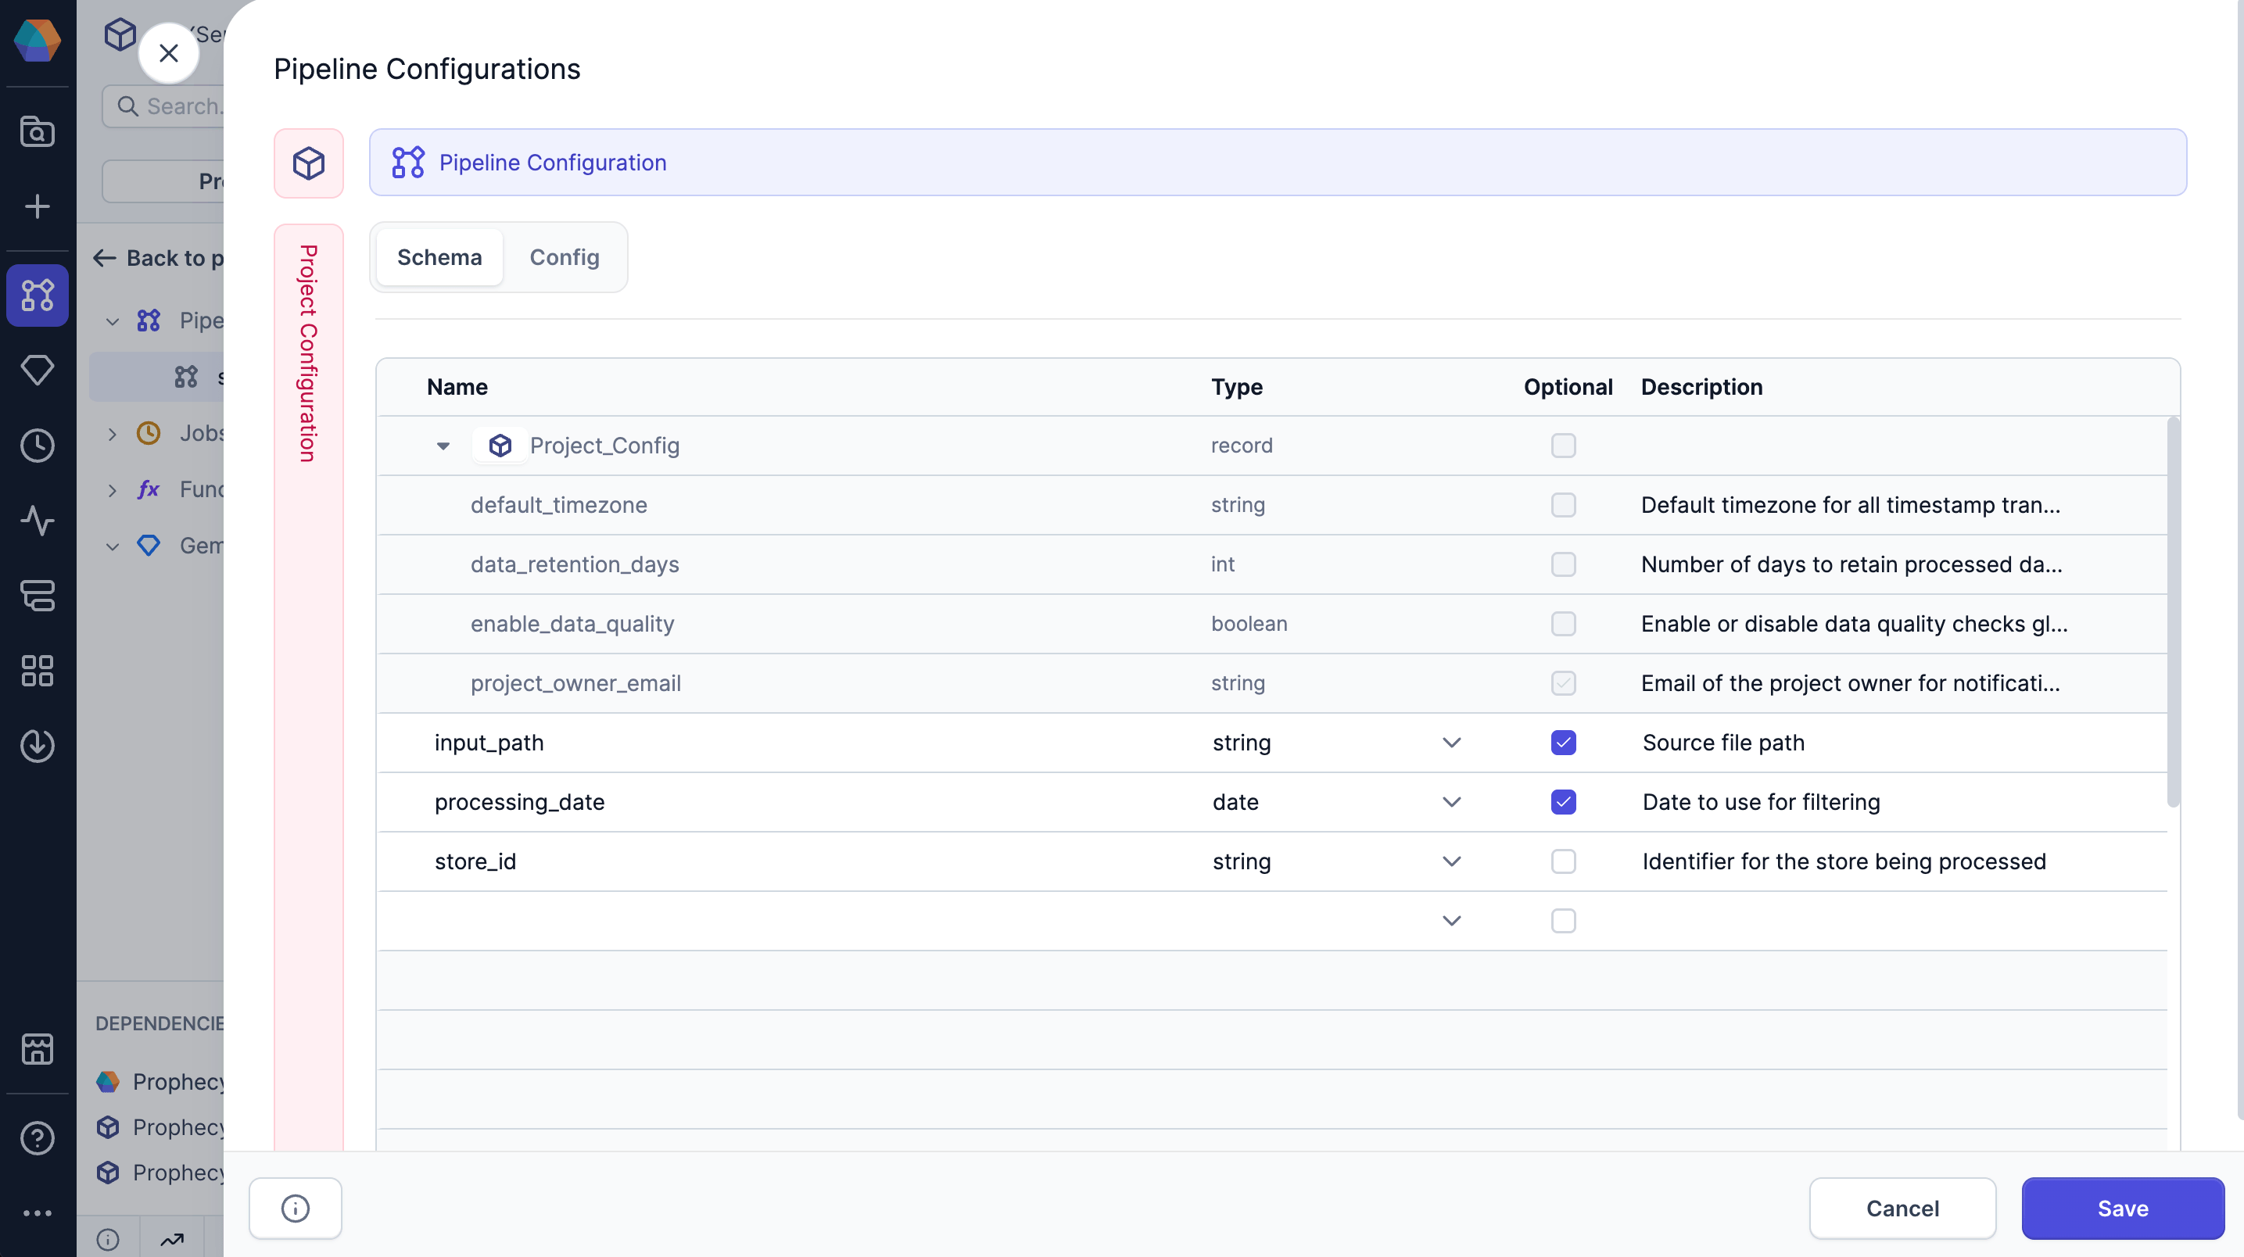Collapse the Project_Config record row
Screen dimensions: 2244x1257
click(x=443, y=445)
